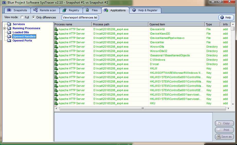The height and width of the screenshot is (145, 237).
Task: Click the process icon in the \KnownDlls row
Action: pyautogui.click(x=56, y=47)
